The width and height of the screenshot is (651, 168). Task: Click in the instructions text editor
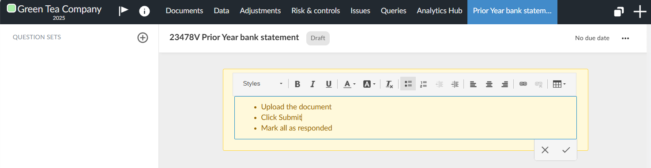click(405, 118)
